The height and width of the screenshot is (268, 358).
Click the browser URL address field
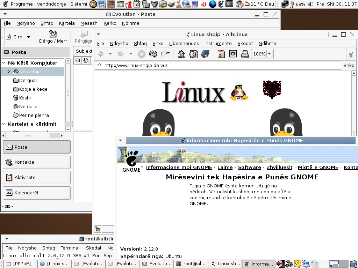[218, 65]
